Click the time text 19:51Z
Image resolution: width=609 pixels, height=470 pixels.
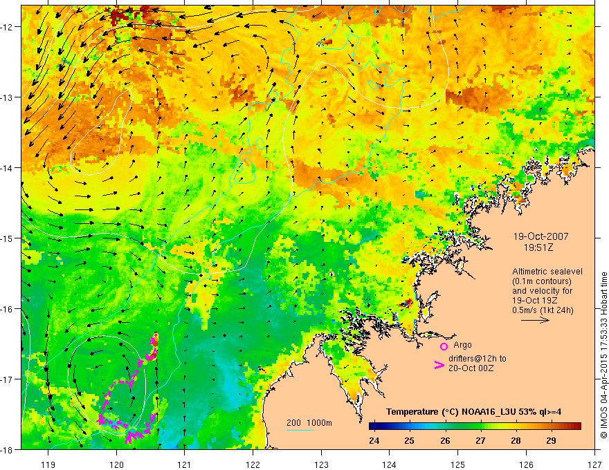point(538,247)
